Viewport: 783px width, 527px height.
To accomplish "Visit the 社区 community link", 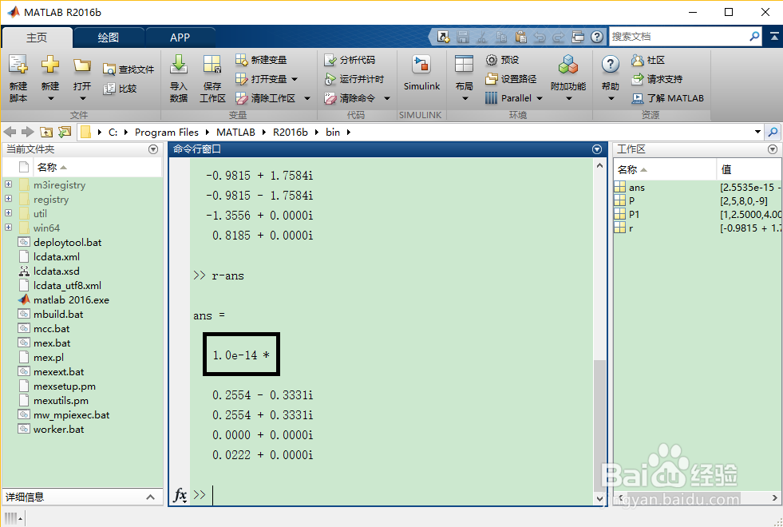I will coord(648,60).
